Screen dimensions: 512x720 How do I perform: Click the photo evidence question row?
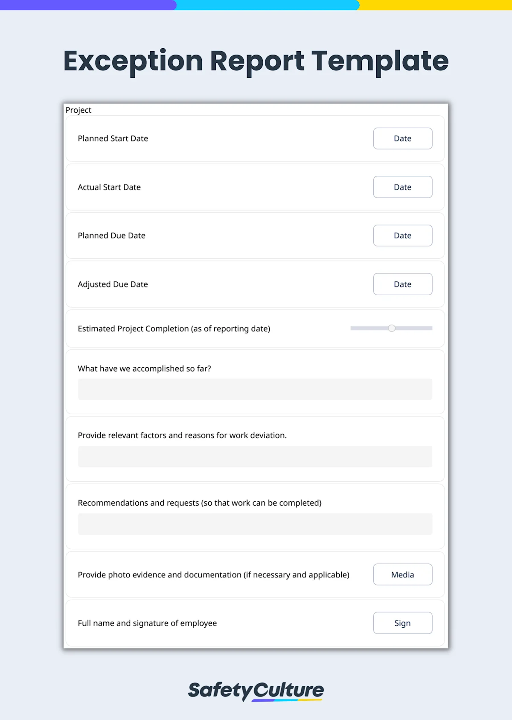(213, 574)
